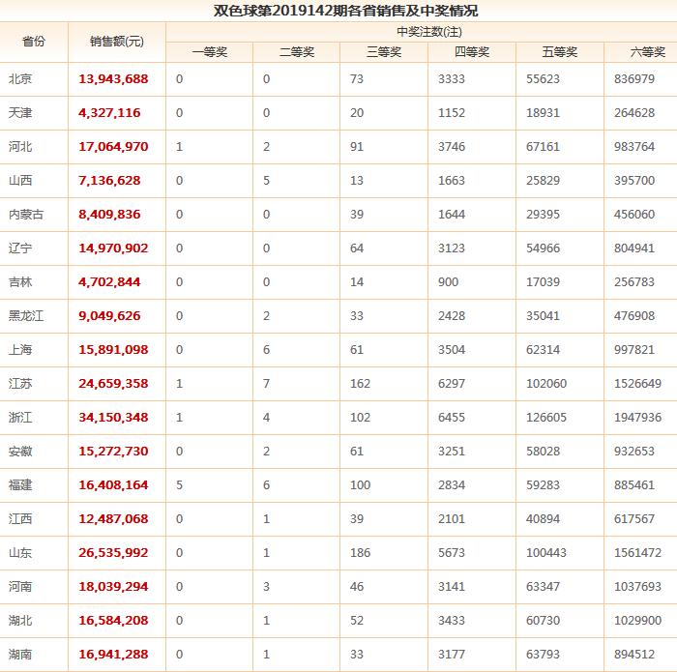The height and width of the screenshot is (672, 677).
Task: Click sales amount 9,049,626
Action: 109,316
